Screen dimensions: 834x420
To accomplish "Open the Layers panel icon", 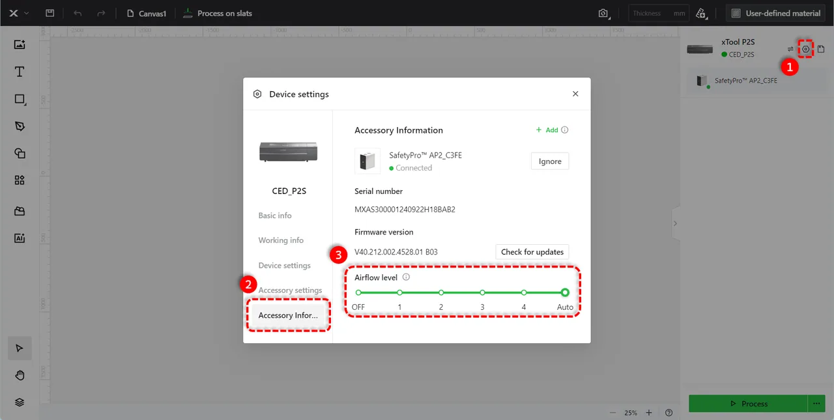I will pyautogui.click(x=20, y=402).
